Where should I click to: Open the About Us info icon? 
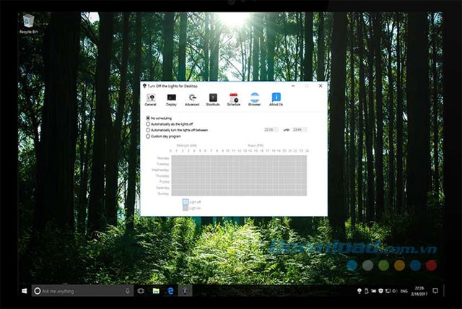click(276, 98)
